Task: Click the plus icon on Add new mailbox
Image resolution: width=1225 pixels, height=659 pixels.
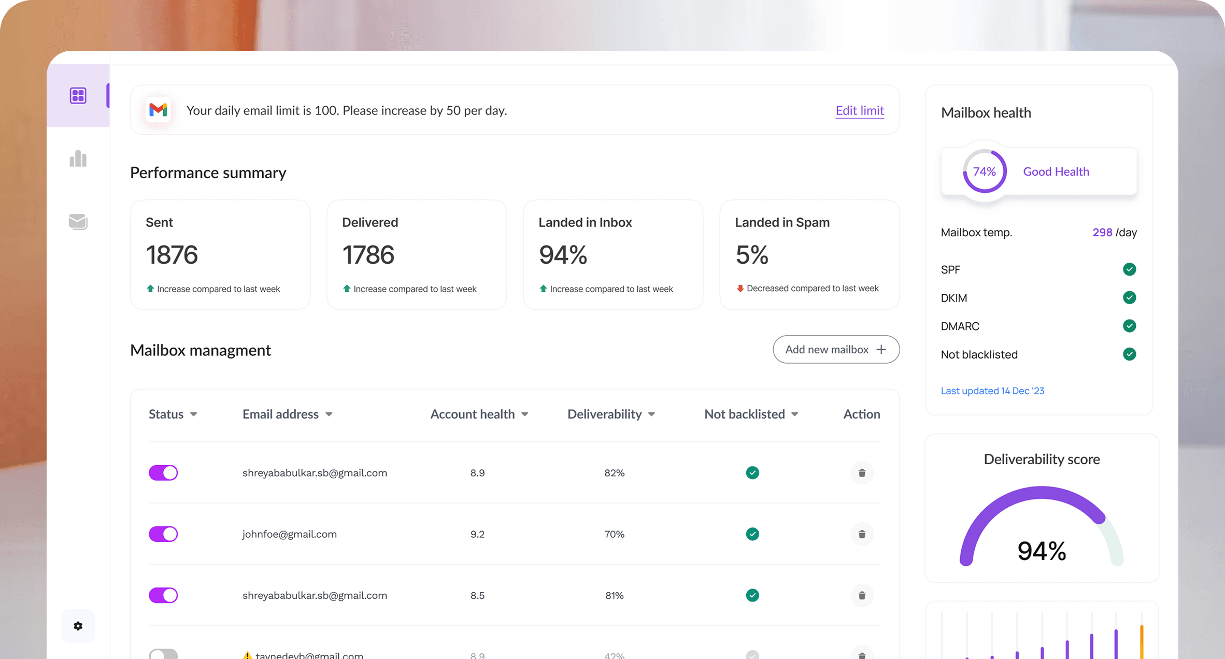Action: click(881, 349)
